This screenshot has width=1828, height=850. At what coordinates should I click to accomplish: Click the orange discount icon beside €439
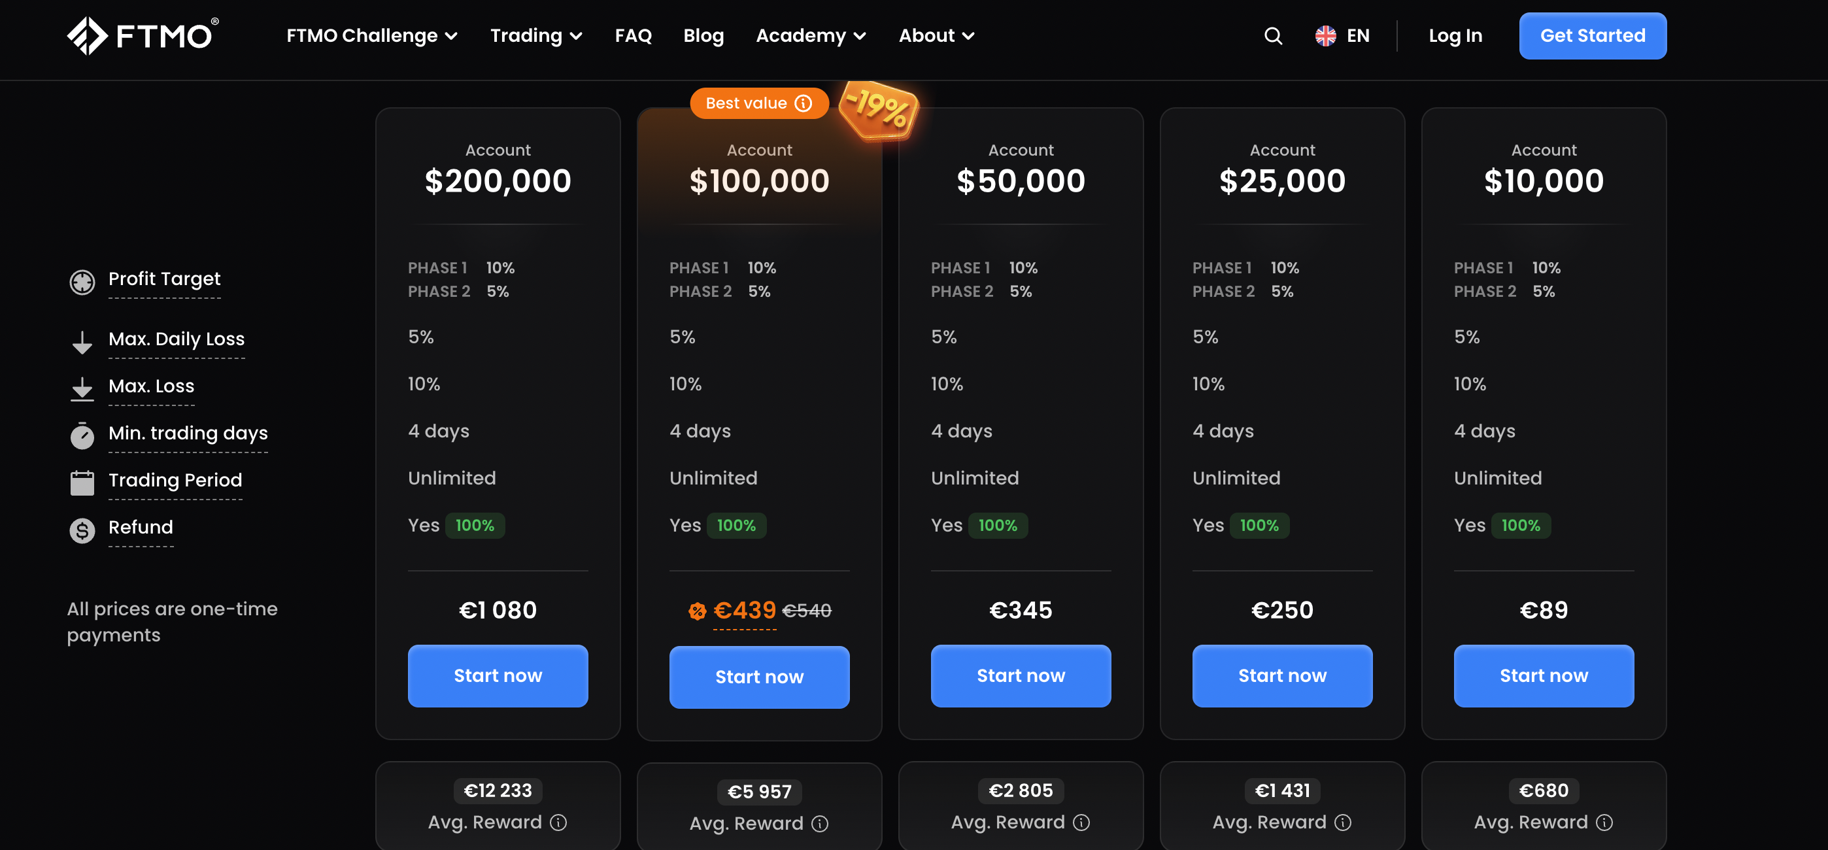[697, 611]
